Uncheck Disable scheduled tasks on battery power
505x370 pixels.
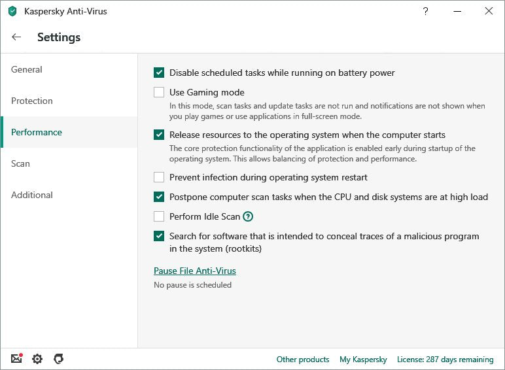click(x=159, y=73)
